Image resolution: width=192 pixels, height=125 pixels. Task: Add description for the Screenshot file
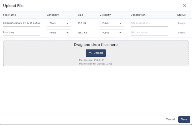coord(149,23)
